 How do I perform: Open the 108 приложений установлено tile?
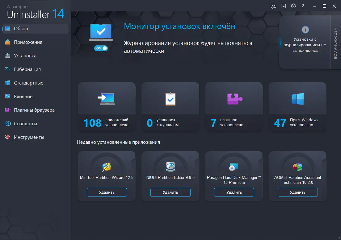(107, 107)
